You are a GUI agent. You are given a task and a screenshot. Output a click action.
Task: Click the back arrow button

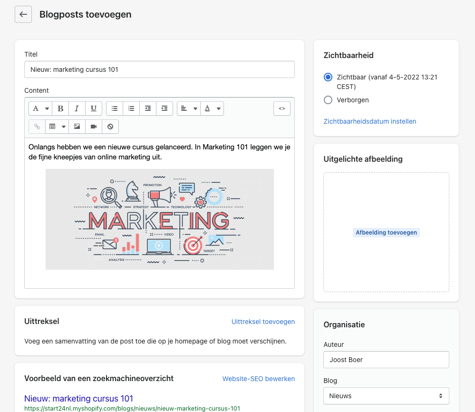(23, 14)
